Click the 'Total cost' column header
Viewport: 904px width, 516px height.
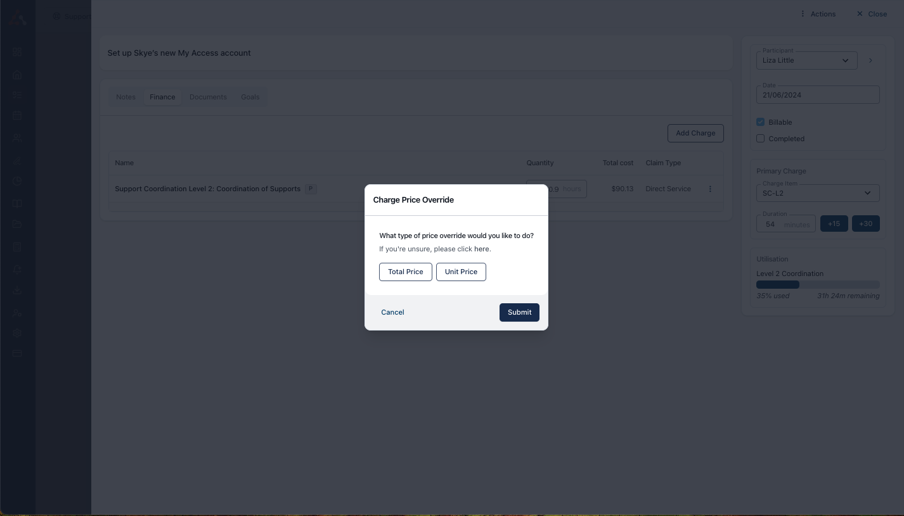tap(618, 163)
